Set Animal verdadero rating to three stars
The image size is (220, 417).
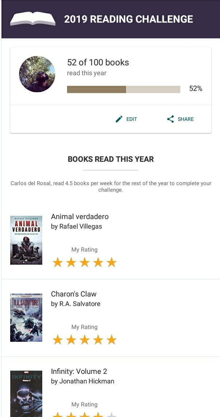click(x=85, y=262)
